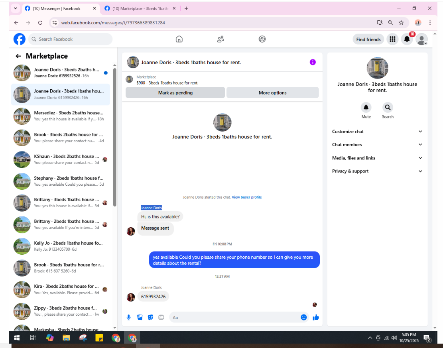Choose a GIF from the composer
443x348 pixels.
pyautogui.click(x=161, y=317)
